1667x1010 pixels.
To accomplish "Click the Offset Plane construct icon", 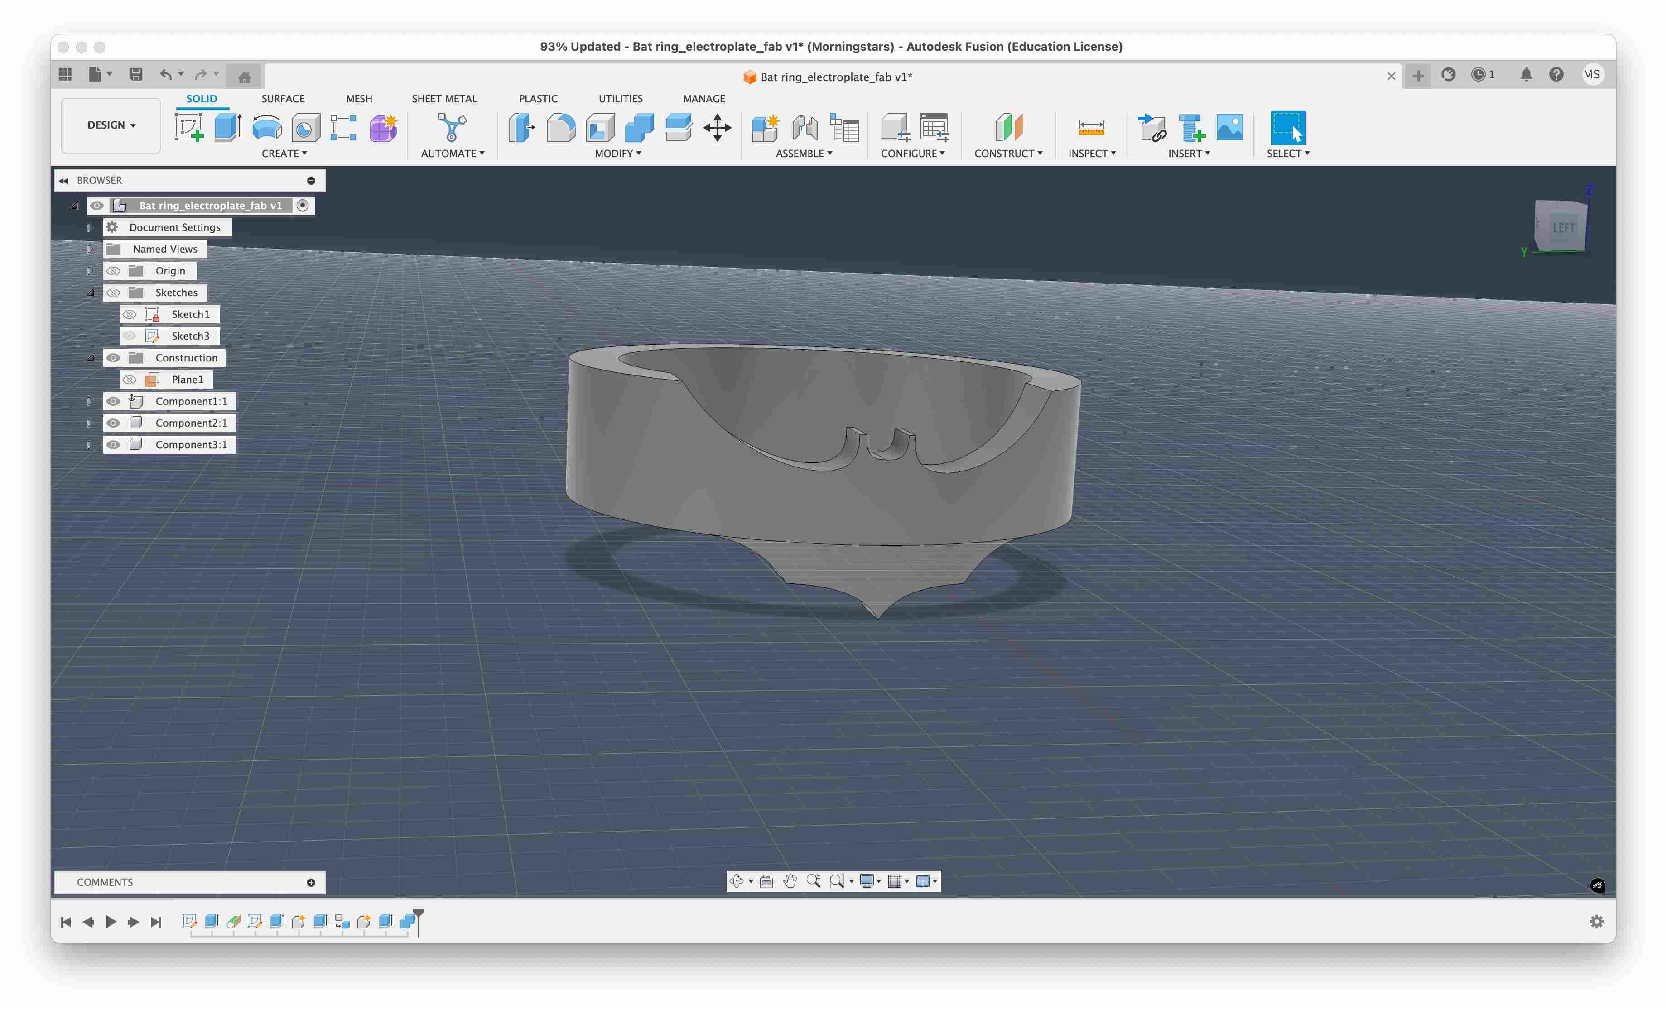I will [x=1008, y=127].
